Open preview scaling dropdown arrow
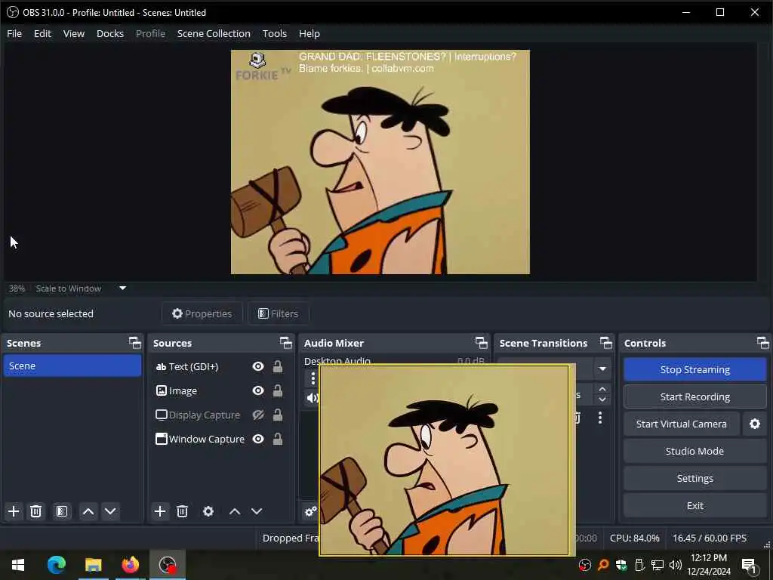This screenshot has width=773, height=580. point(123,288)
